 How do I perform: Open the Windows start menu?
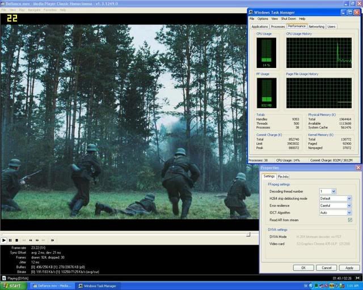(12, 286)
